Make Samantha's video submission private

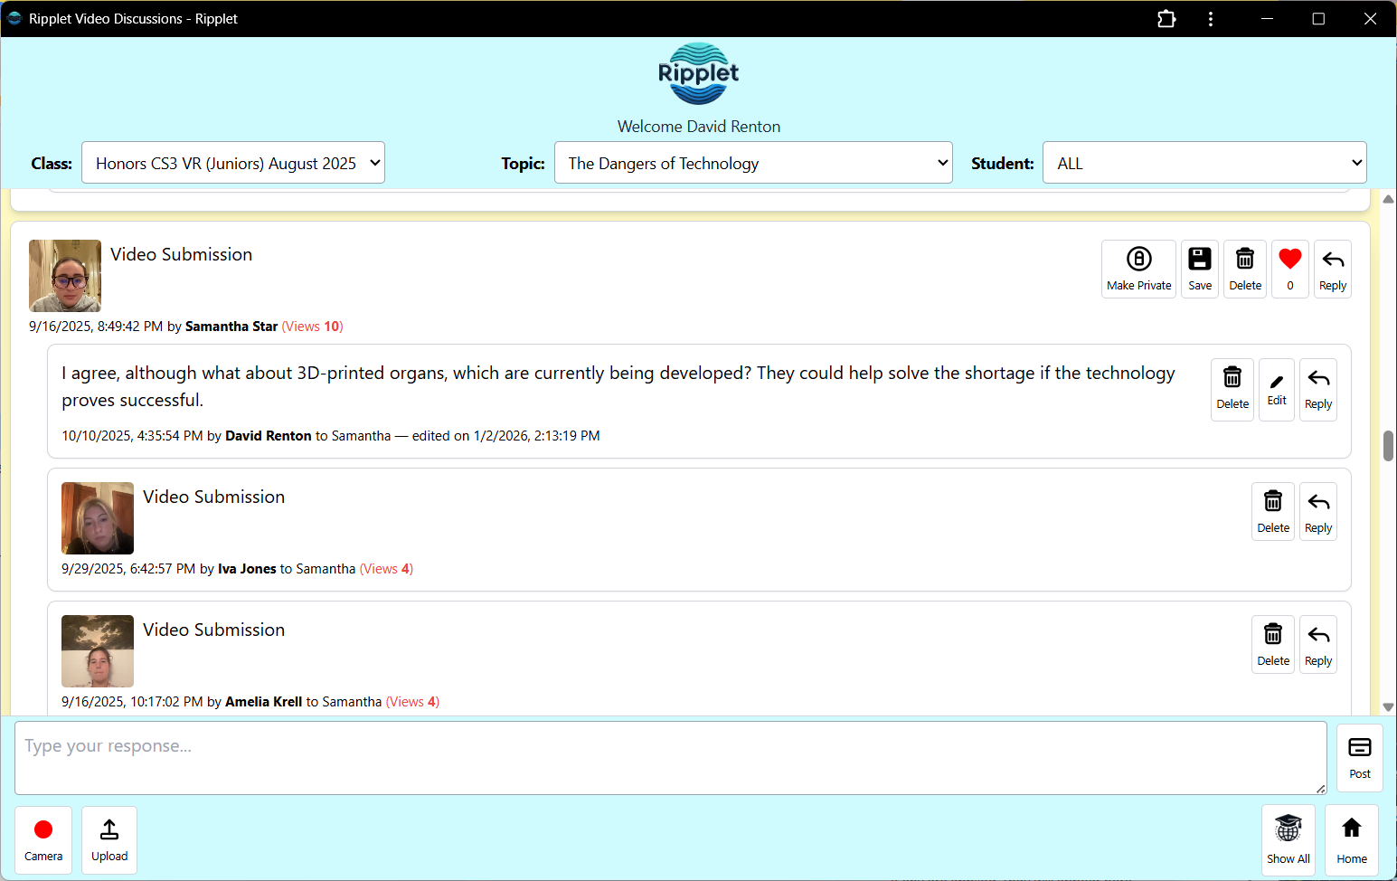click(1138, 269)
